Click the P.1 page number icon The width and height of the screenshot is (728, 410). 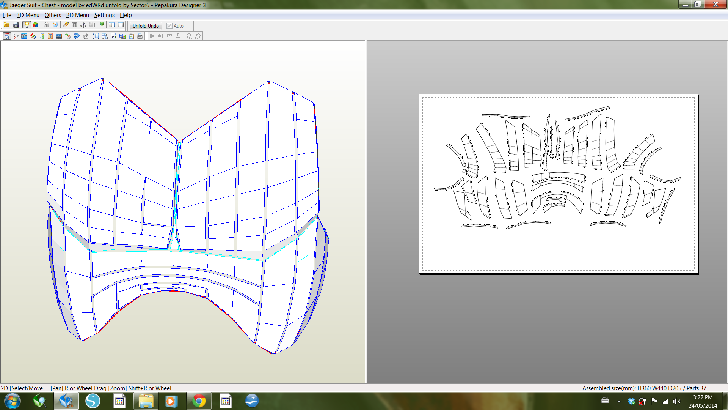point(114,36)
